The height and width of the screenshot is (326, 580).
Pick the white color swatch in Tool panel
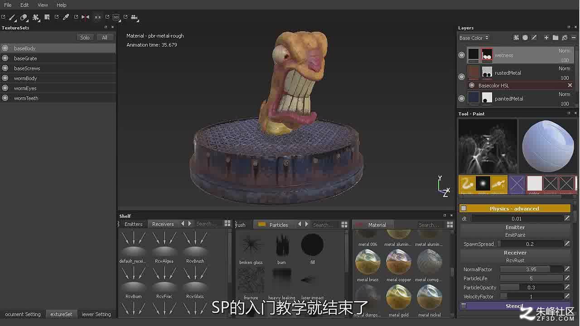tap(534, 184)
